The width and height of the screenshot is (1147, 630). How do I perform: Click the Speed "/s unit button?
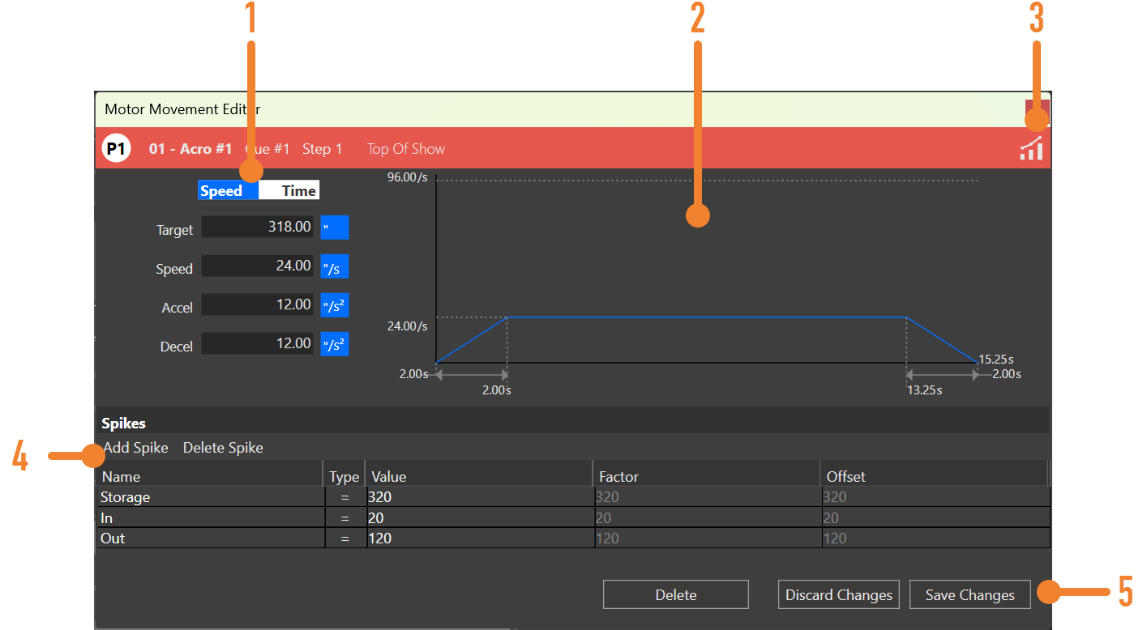334,266
